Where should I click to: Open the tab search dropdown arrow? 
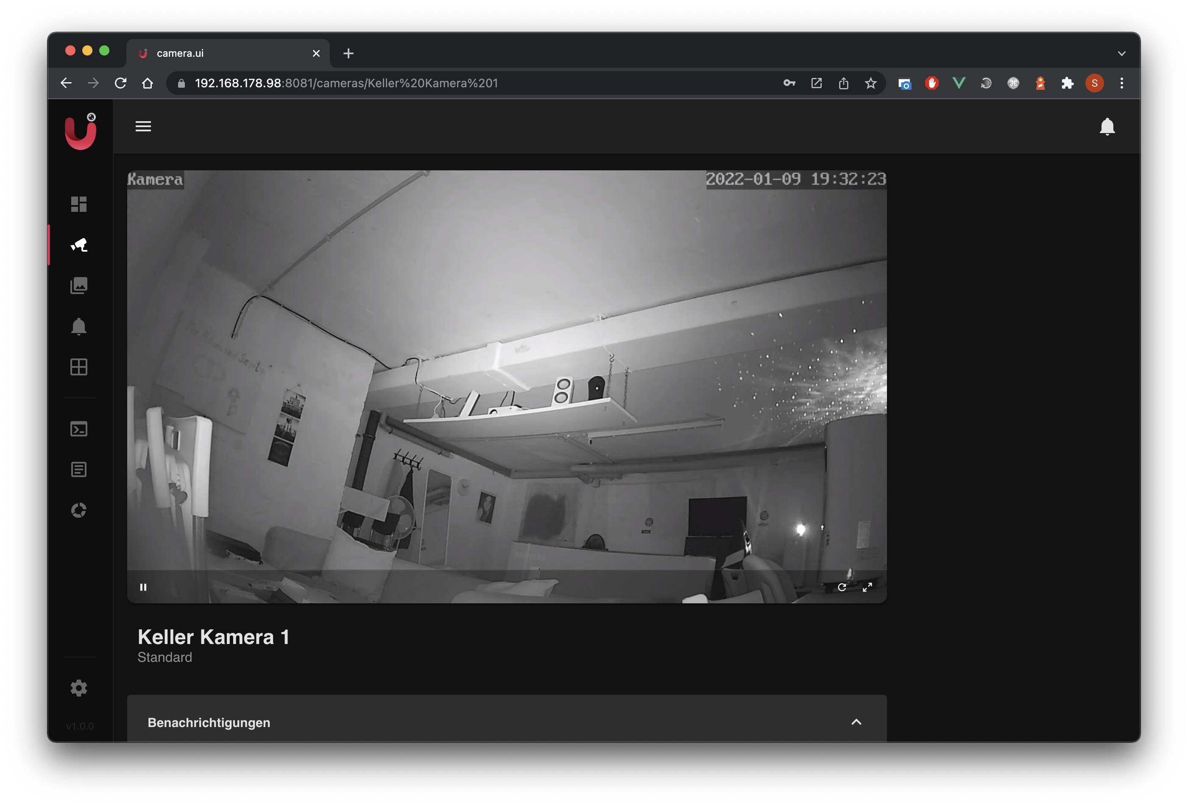1121,53
